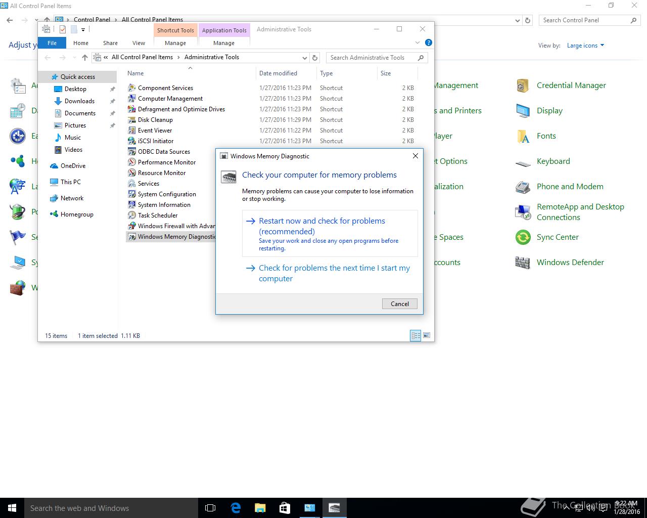
Task: Open recent locations dropdown arrow
Action: coord(74,58)
